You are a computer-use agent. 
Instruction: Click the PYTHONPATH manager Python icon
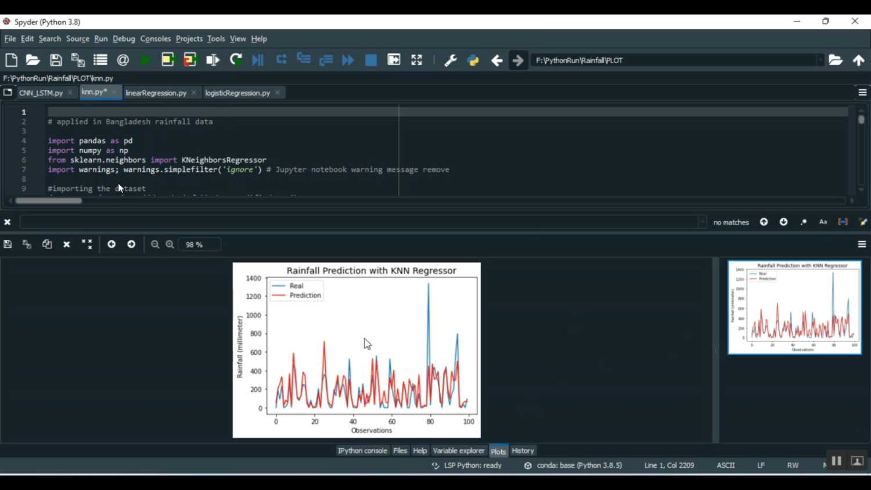(x=473, y=60)
